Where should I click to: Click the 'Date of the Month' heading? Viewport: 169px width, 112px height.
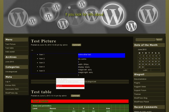coord(146,45)
